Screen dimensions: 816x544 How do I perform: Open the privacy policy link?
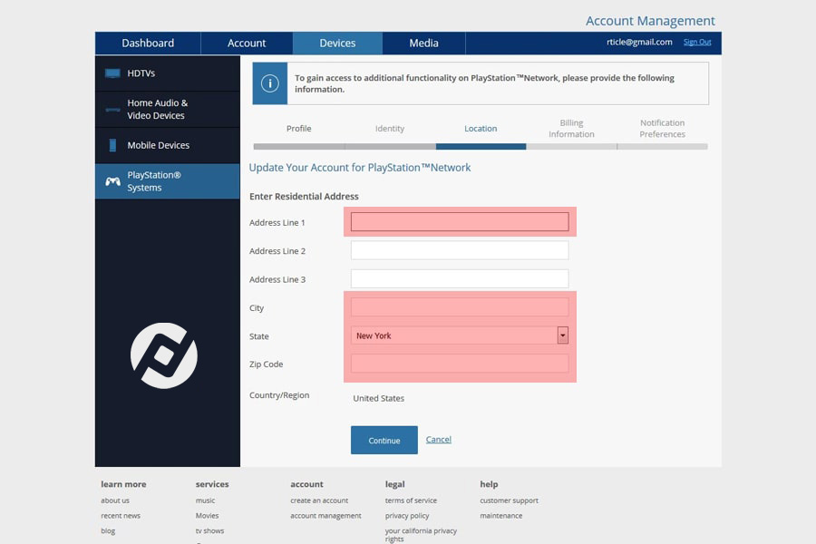[x=407, y=515]
